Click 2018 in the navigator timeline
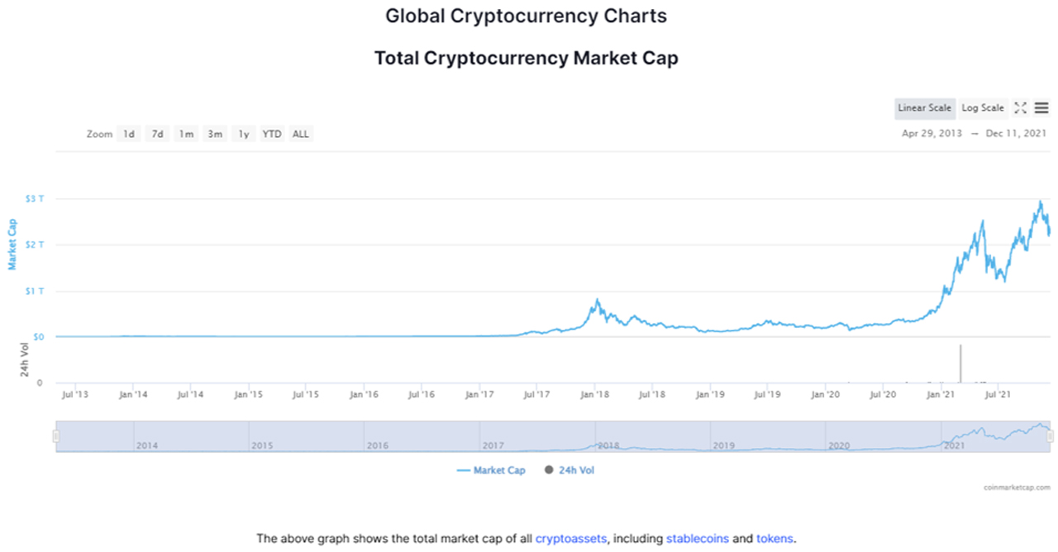This screenshot has height=552, width=1058. [608, 445]
